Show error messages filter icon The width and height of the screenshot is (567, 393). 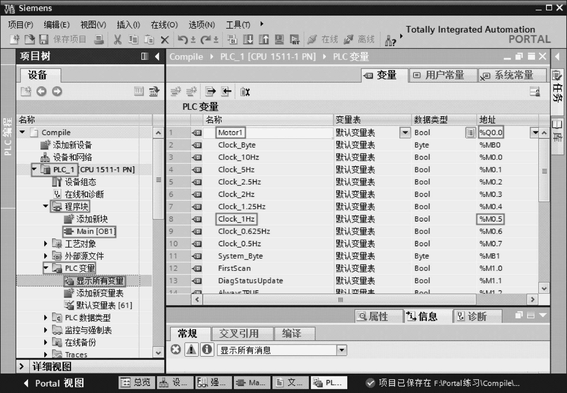tap(176, 350)
